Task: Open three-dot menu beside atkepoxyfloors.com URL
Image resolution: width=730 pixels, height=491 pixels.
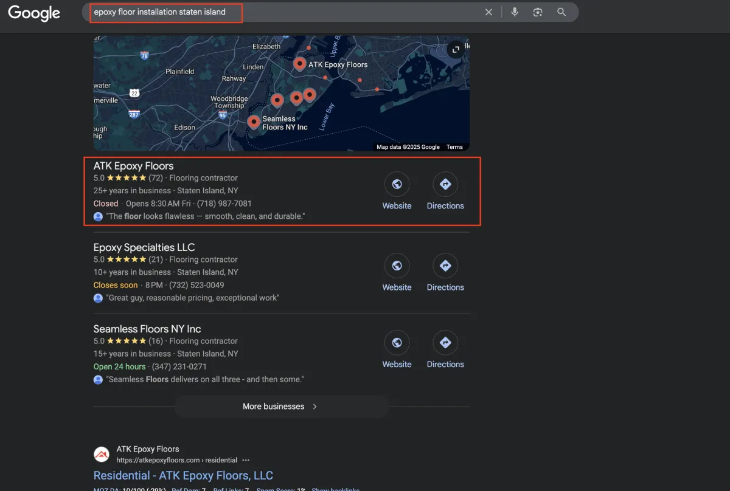Action: [x=246, y=460]
